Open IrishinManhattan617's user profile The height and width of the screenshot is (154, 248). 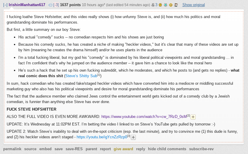coord(27,5)
